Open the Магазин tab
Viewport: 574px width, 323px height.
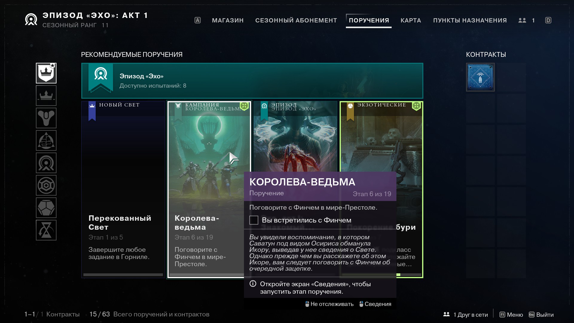tap(228, 20)
